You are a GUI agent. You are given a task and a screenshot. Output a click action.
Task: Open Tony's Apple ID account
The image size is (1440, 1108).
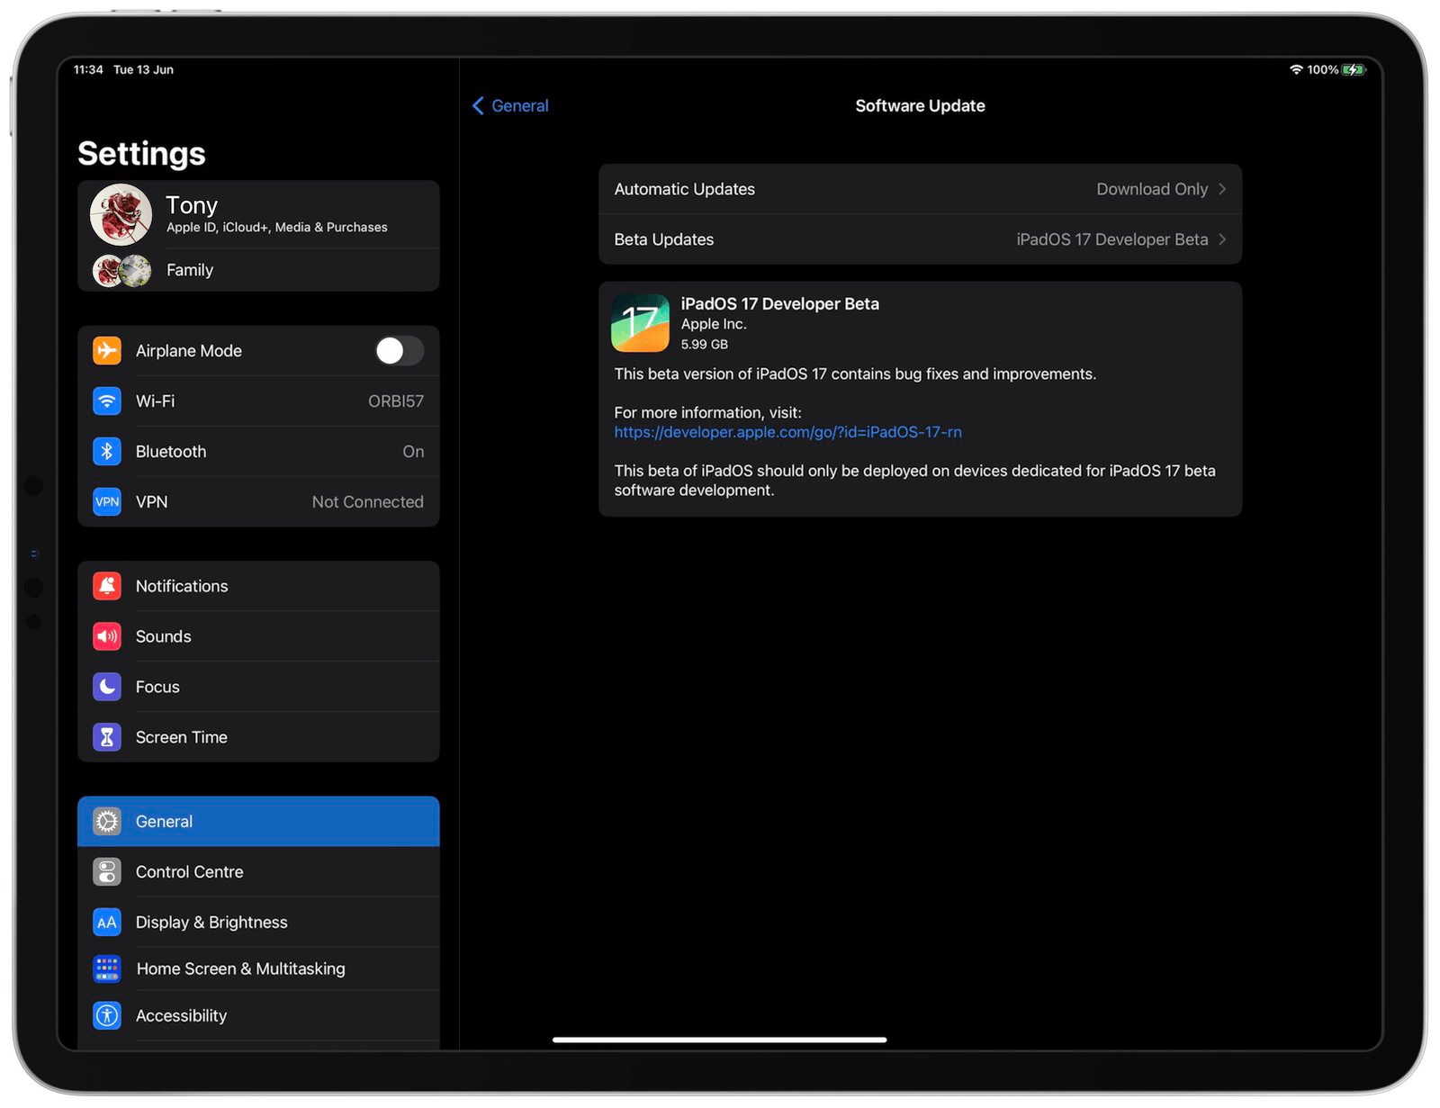258,215
